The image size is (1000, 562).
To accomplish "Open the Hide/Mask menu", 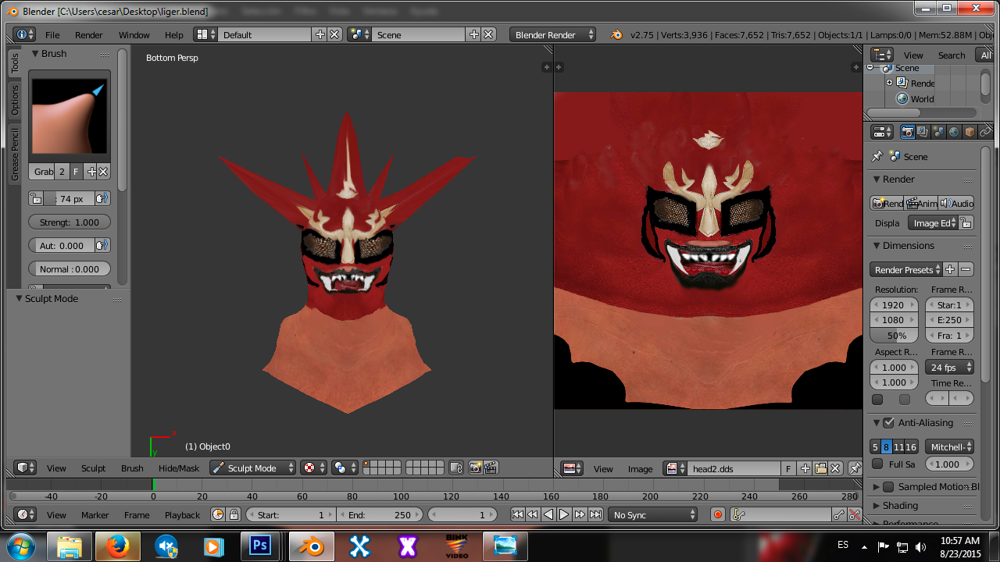I will click(179, 468).
